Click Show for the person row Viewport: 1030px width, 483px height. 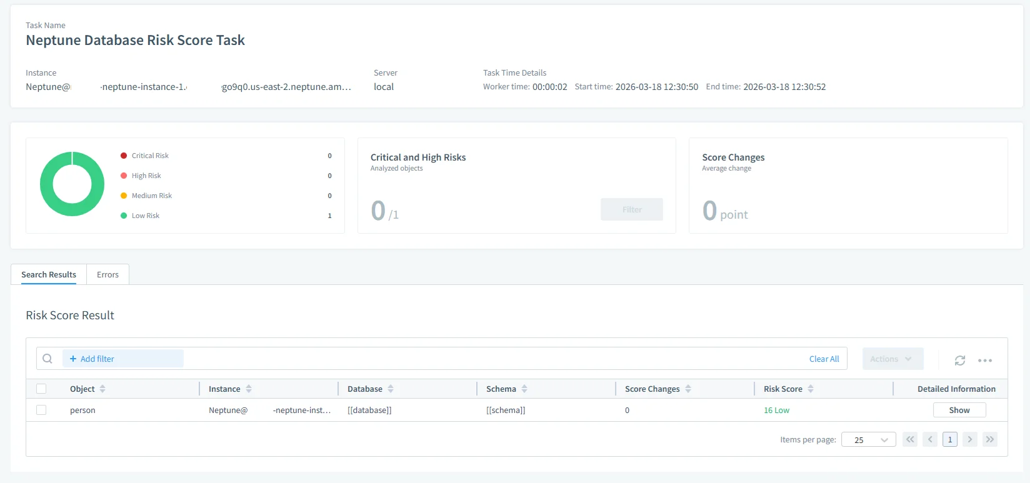959,410
